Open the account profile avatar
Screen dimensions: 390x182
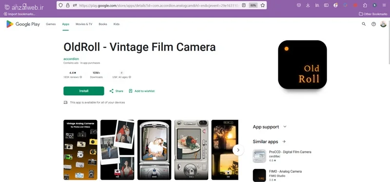click(x=383, y=24)
